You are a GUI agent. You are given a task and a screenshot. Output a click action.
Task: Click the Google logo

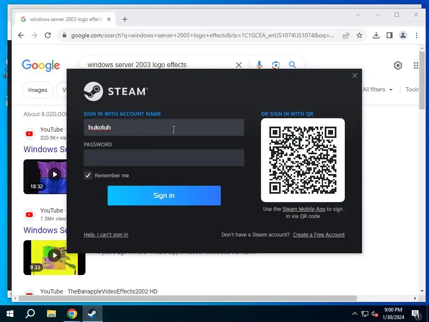(41, 65)
